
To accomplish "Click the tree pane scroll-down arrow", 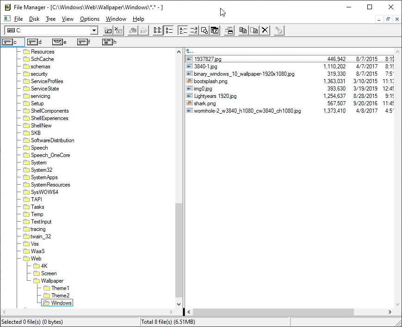I will (x=179, y=304).
